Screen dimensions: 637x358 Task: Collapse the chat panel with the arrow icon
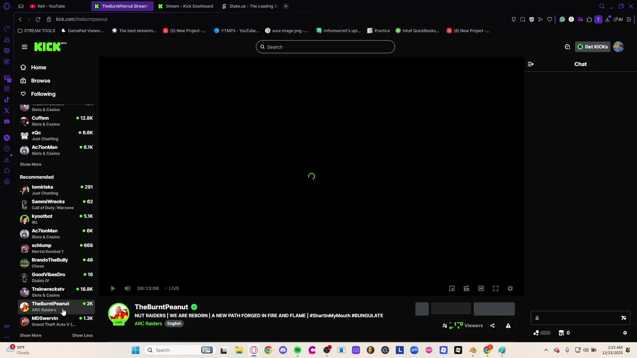(x=531, y=64)
